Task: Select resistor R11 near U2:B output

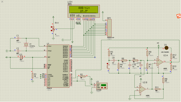Action: [x=157, y=89]
